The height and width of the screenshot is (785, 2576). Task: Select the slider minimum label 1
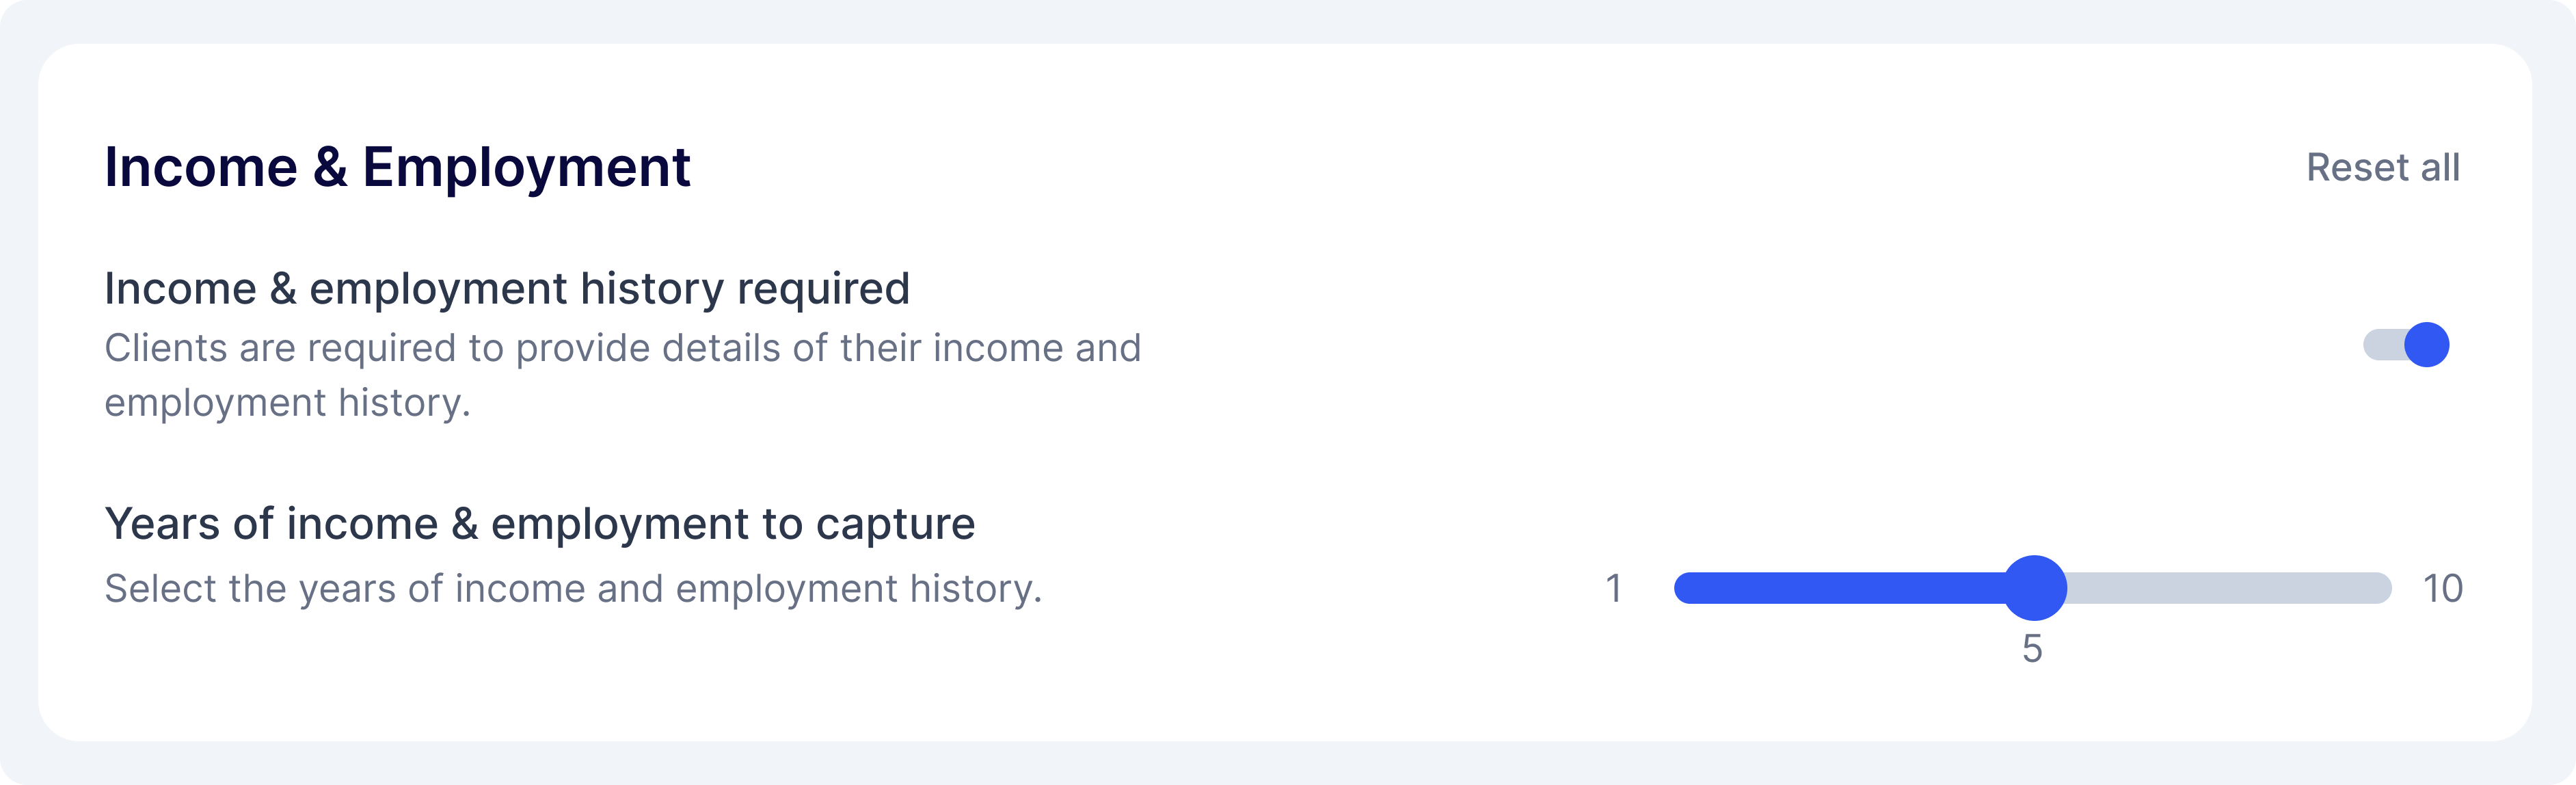coord(1613,589)
